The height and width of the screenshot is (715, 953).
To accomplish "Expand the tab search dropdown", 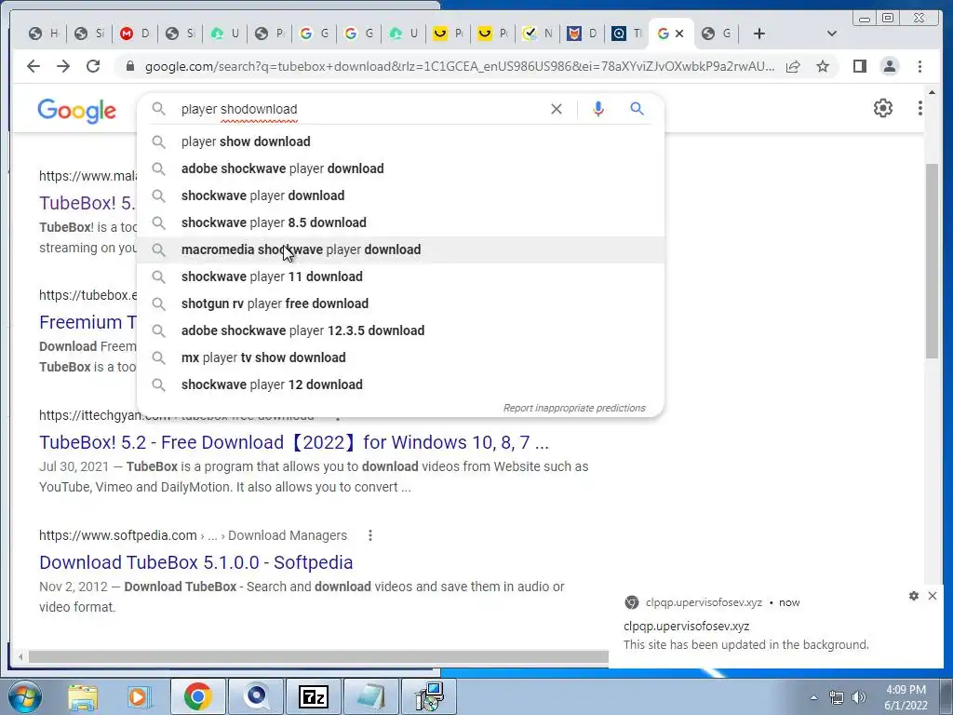I will [831, 34].
